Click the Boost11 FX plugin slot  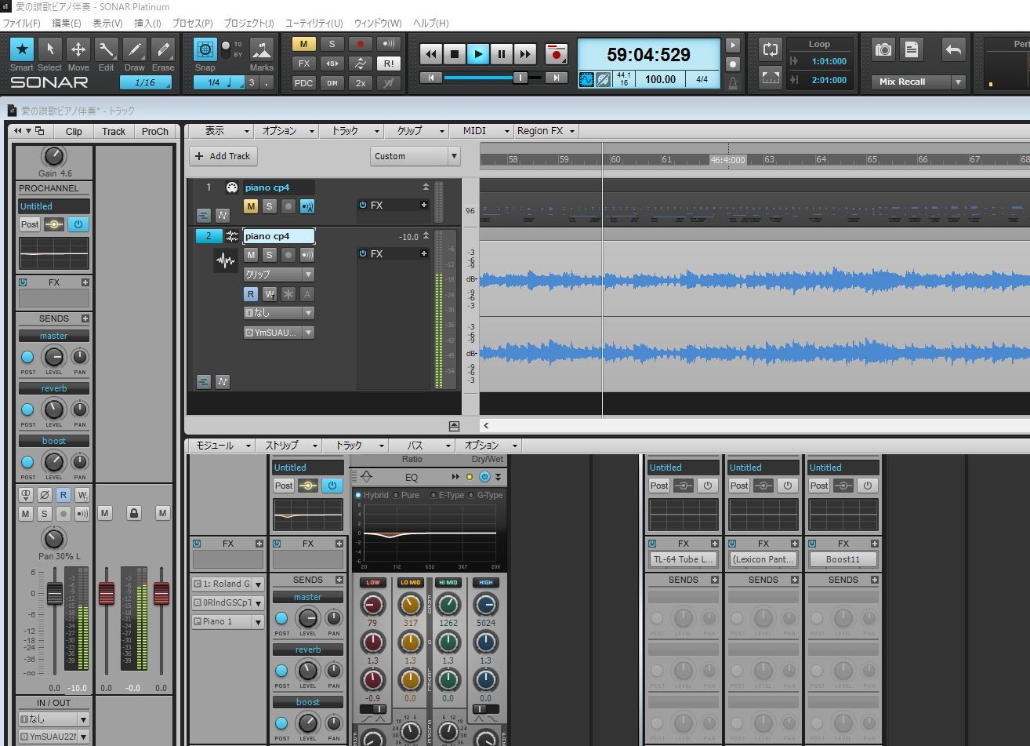[x=843, y=559]
